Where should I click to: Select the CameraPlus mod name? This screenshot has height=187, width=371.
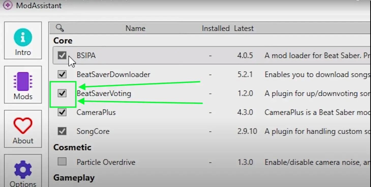point(96,112)
